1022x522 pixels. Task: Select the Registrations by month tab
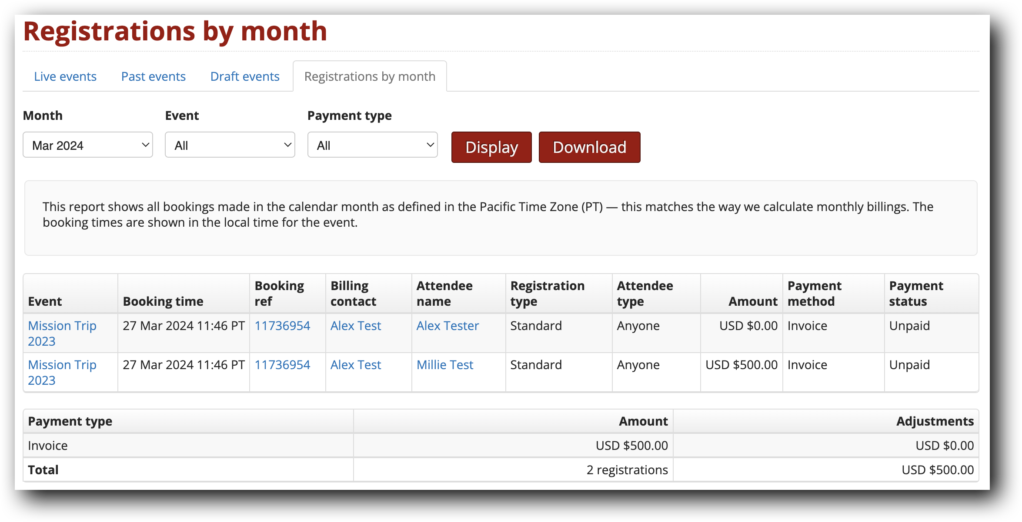pos(370,76)
